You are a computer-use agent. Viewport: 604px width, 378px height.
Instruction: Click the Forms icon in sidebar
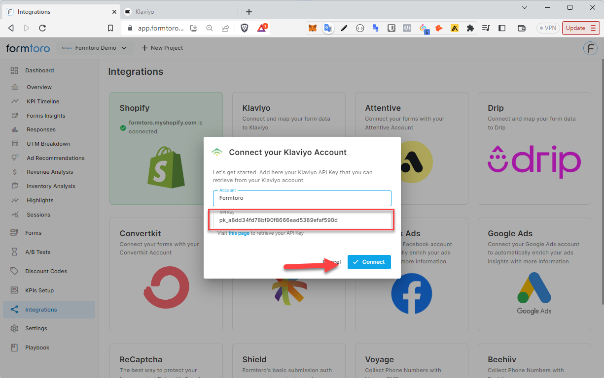14,233
